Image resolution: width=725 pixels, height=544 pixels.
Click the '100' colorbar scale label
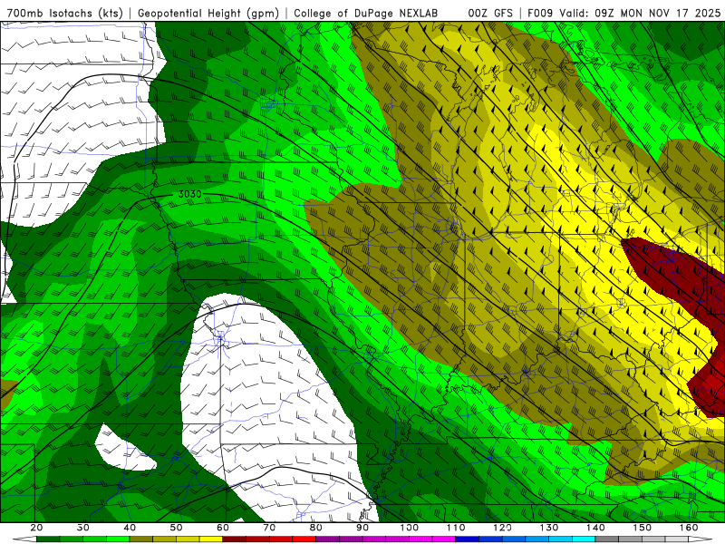pos(410,528)
